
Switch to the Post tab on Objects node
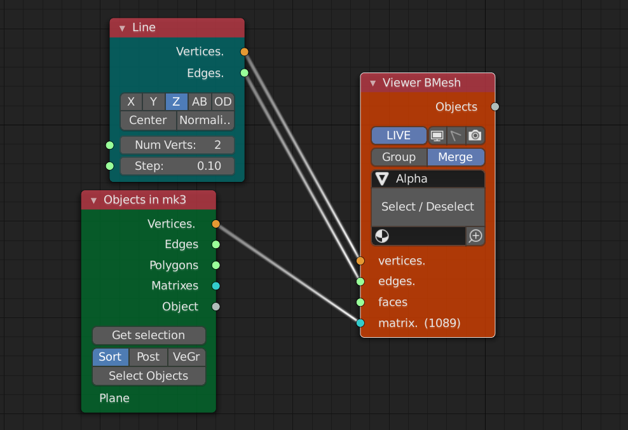tap(148, 357)
